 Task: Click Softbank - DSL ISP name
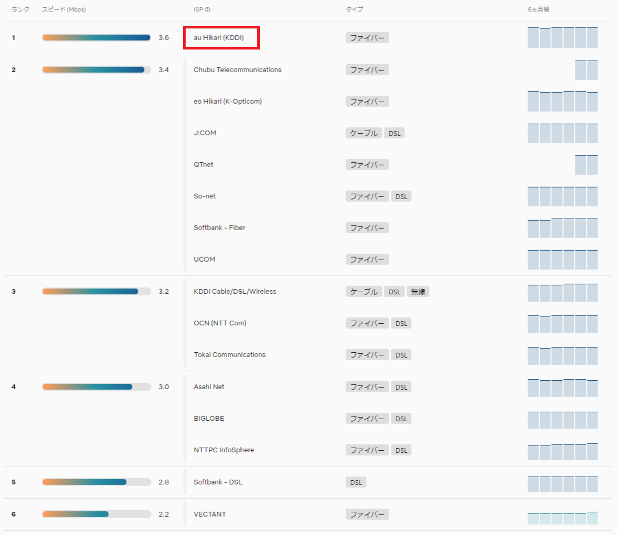click(x=218, y=482)
